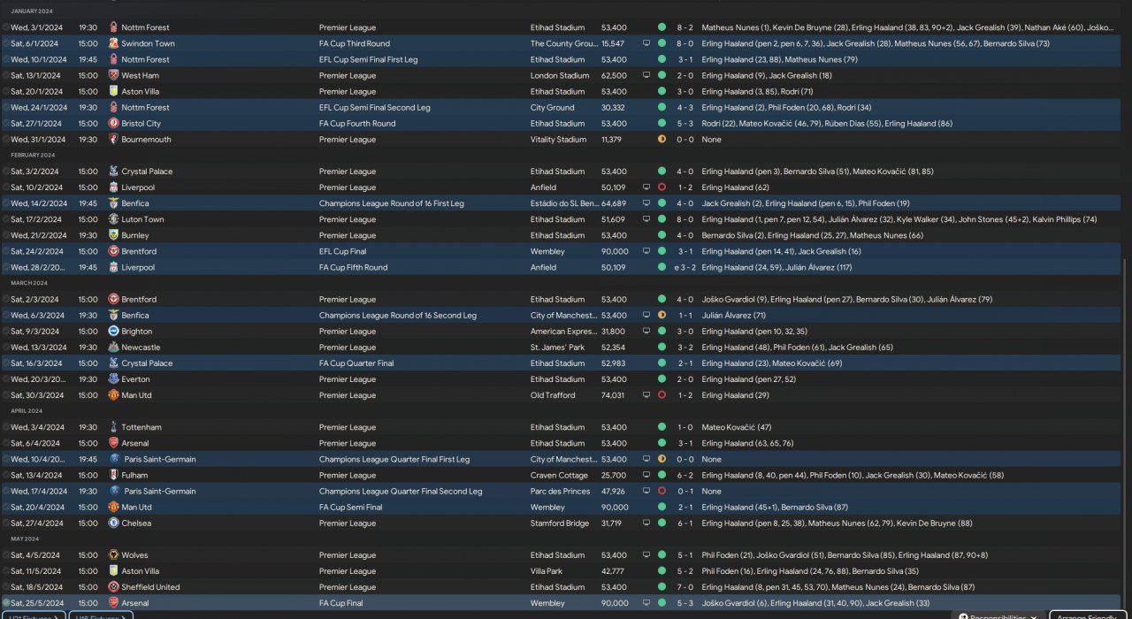Tick the selection circle for Swindon Town fixture

[x=6, y=43]
